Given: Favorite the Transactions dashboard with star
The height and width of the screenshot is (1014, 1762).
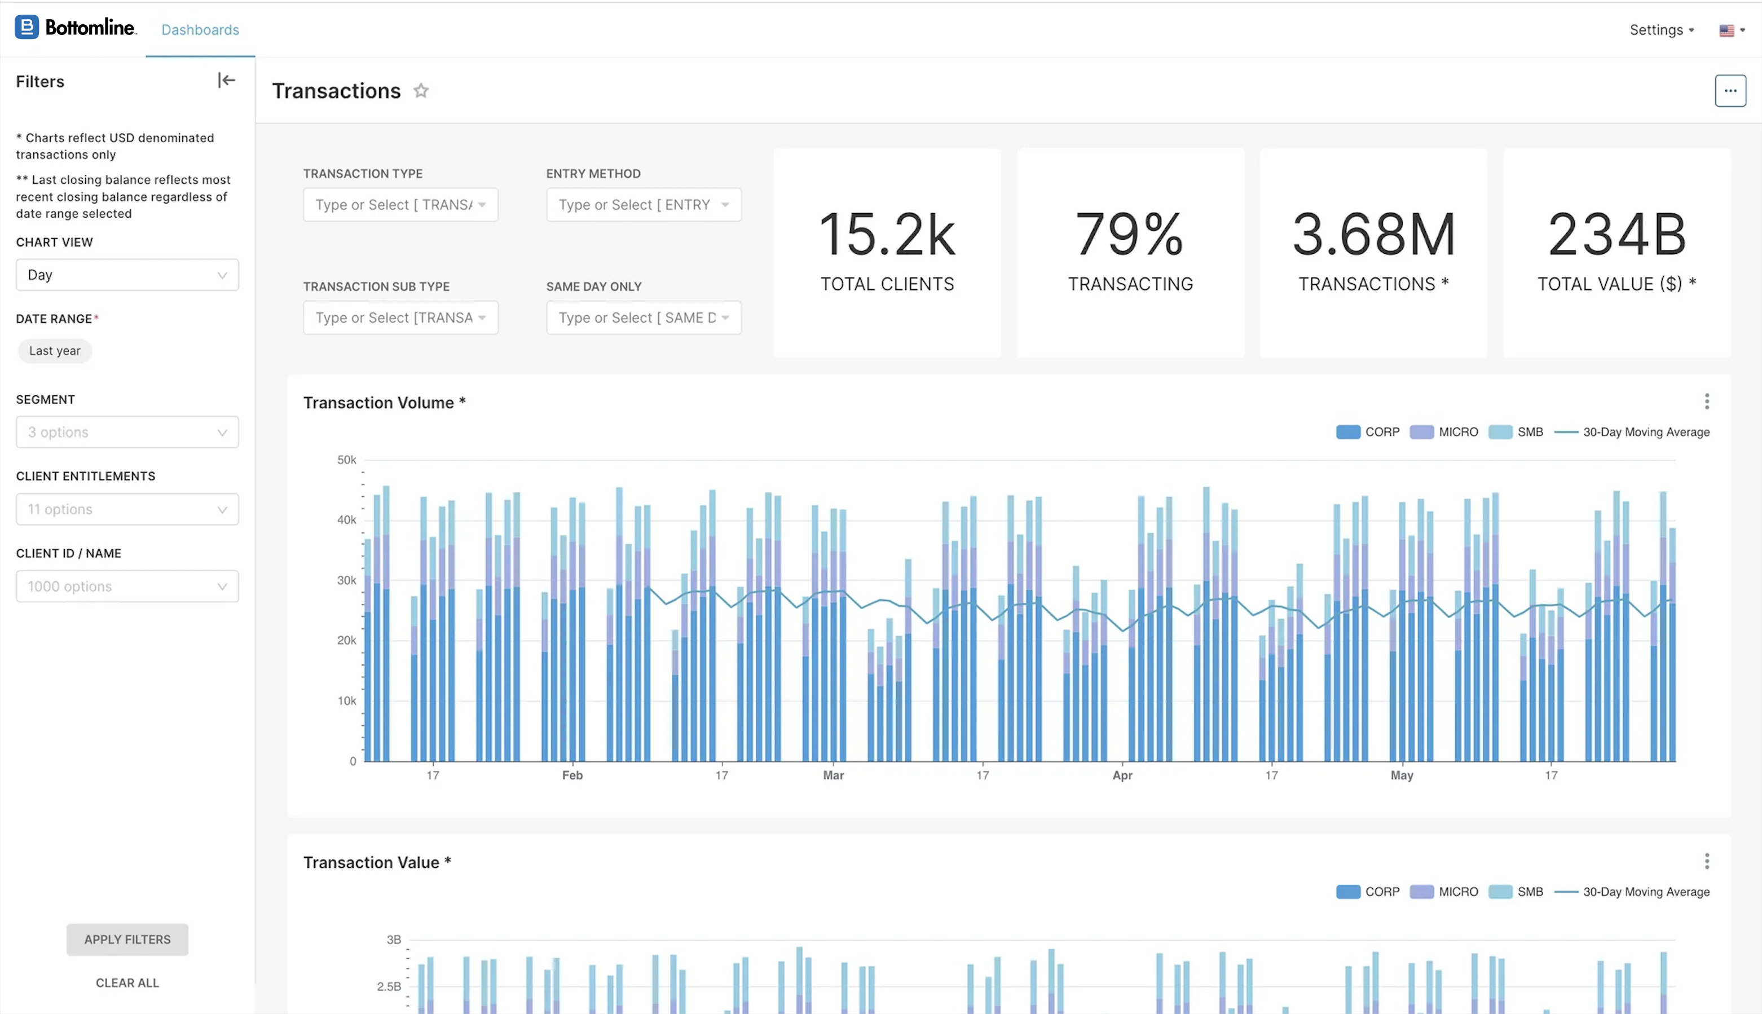Looking at the screenshot, I should click(x=421, y=91).
